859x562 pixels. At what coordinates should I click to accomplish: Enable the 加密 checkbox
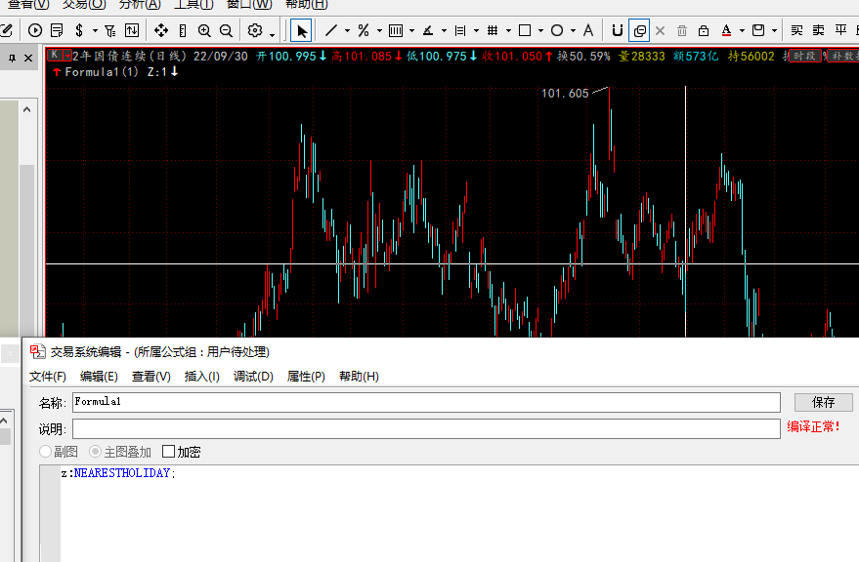pyautogui.click(x=169, y=452)
